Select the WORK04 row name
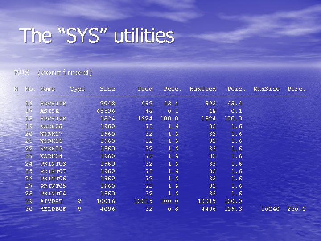321x241 pixels. pos(51,156)
